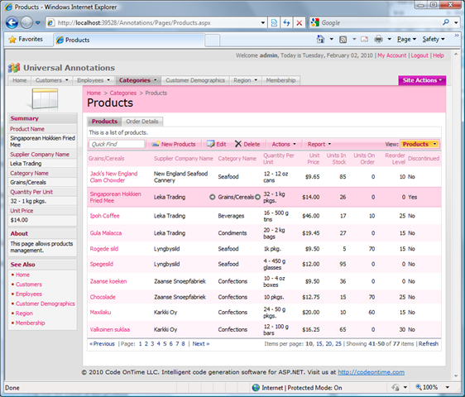Click the Google search box

(x=381, y=22)
